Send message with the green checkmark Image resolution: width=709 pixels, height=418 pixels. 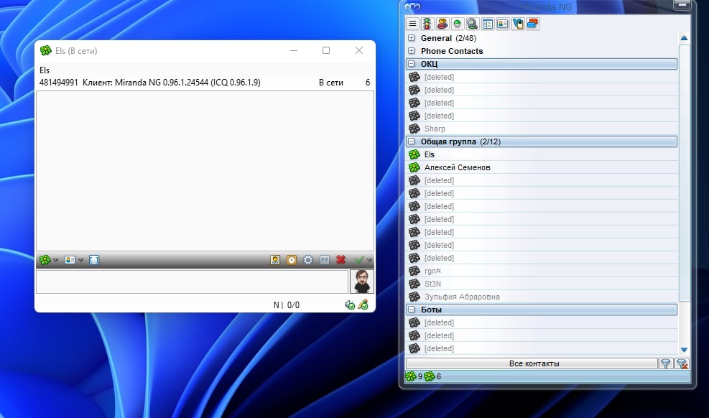pyautogui.click(x=359, y=260)
